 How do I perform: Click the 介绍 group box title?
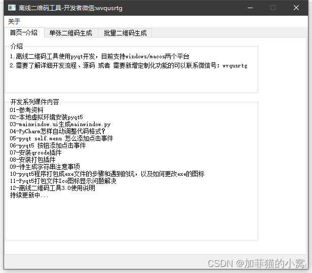[17, 46]
